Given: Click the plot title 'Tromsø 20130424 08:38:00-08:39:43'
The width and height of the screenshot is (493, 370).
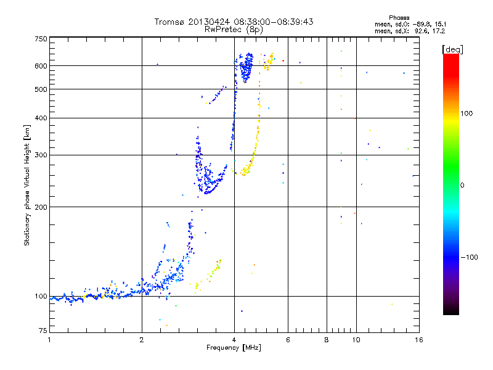Looking at the screenshot, I should pyautogui.click(x=234, y=22).
